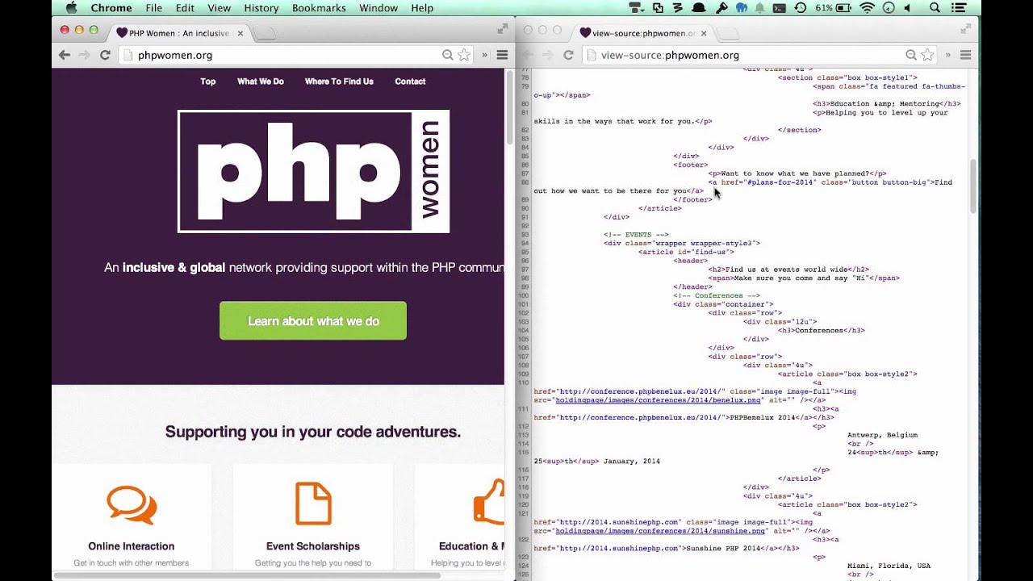Go back in the phpwomen.org window
The height and width of the screenshot is (581, 1033).
[x=65, y=55]
